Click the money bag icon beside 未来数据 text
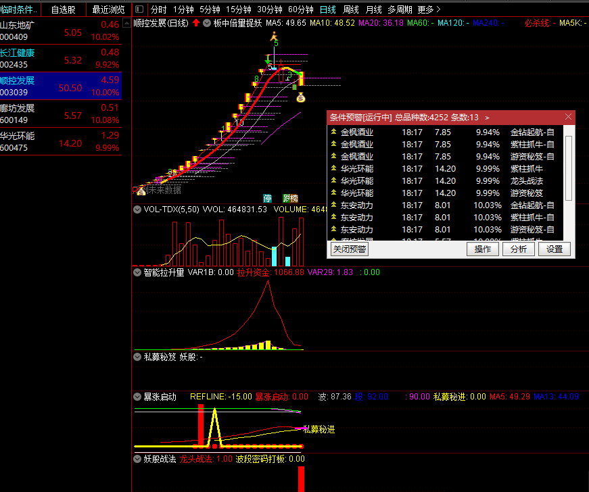Image resolution: width=589 pixels, height=492 pixels. pyautogui.click(x=141, y=191)
